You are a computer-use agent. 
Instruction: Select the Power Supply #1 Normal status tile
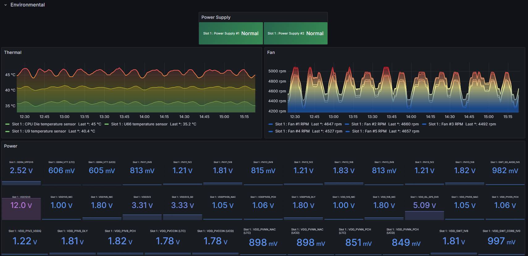pyautogui.click(x=231, y=33)
